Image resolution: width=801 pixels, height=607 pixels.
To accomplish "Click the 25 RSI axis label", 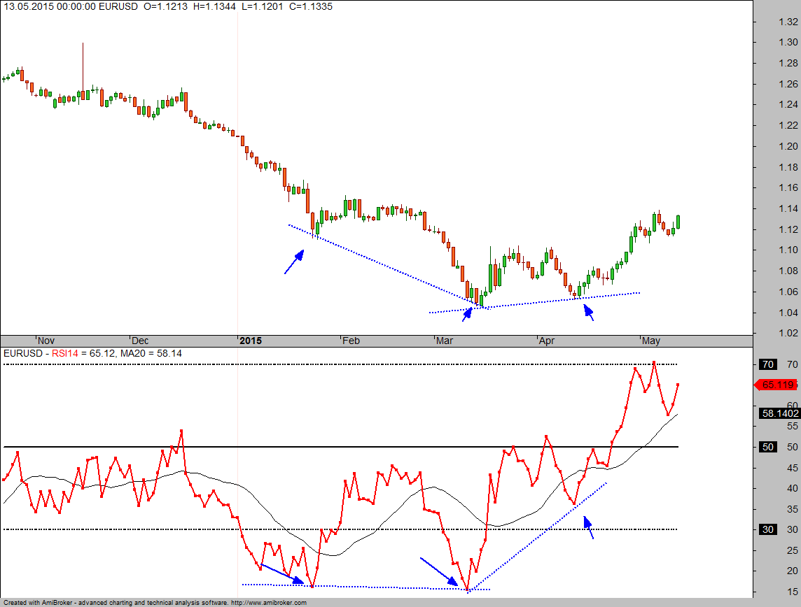I will click(793, 550).
